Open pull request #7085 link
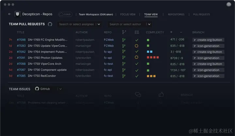235x136 pixels. click(x=21, y=76)
